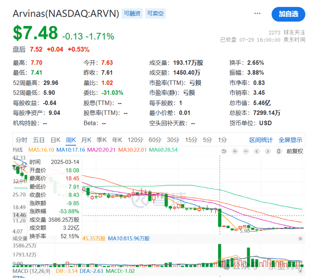Click the chart reset (undo arrow) icon

[x=224, y=151]
